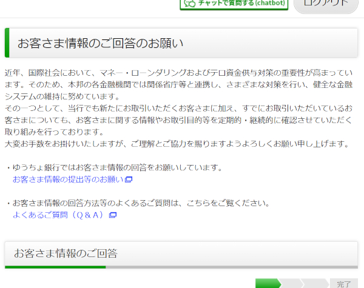Open お客さま情報の提出等のお願い link
The width and height of the screenshot is (364, 288).
pyautogui.click(x=68, y=179)
